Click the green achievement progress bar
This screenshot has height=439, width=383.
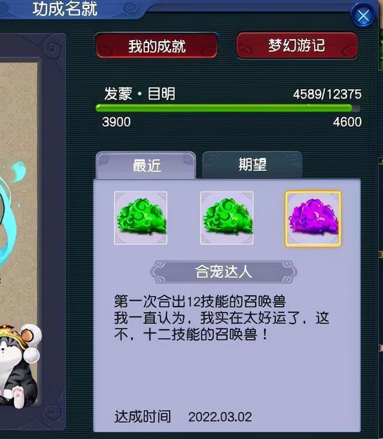[228, 108]
